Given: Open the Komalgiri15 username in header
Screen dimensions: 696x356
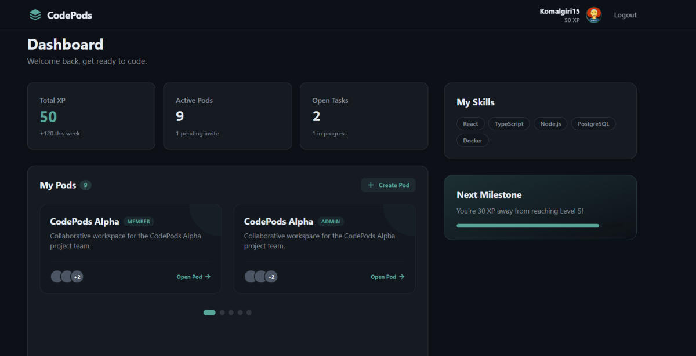Looking at the screenshot, I should click(x=559, y=12).
